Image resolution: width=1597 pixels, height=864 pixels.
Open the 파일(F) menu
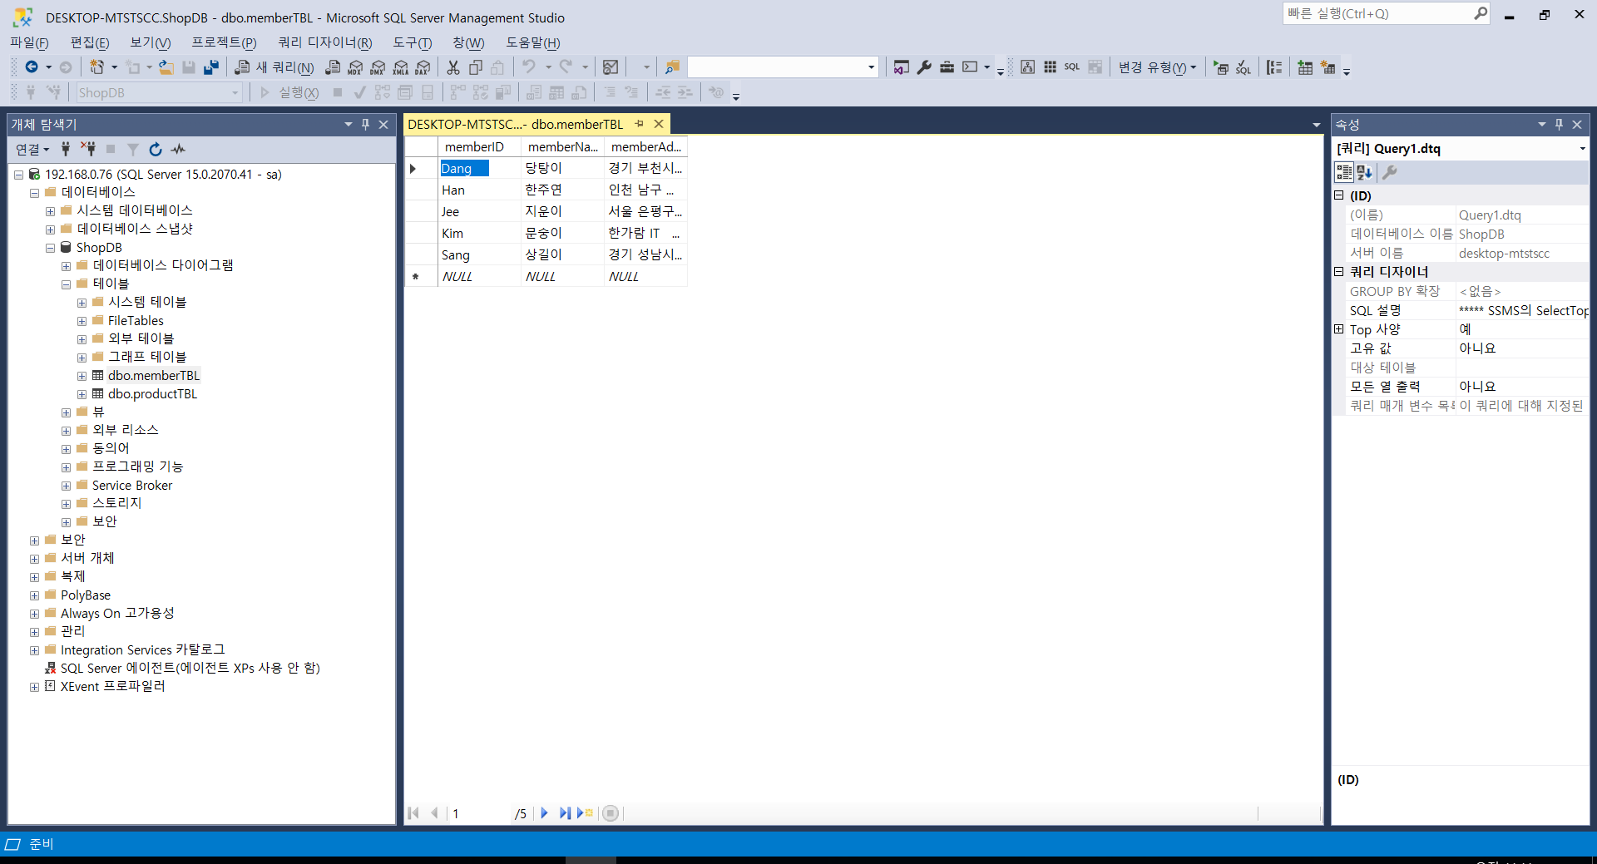(29, 42)
